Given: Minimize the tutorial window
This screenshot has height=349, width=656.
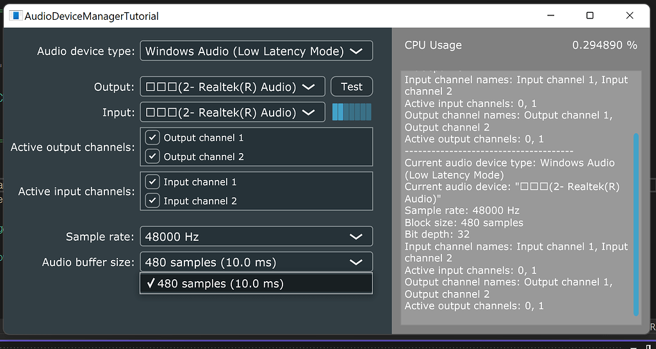Looking at the screenshot, I should [550, 15].
